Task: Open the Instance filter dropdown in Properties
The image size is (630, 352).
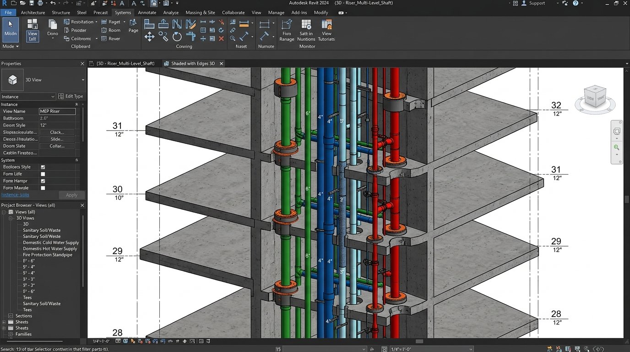Action: (x=28, y=97)
